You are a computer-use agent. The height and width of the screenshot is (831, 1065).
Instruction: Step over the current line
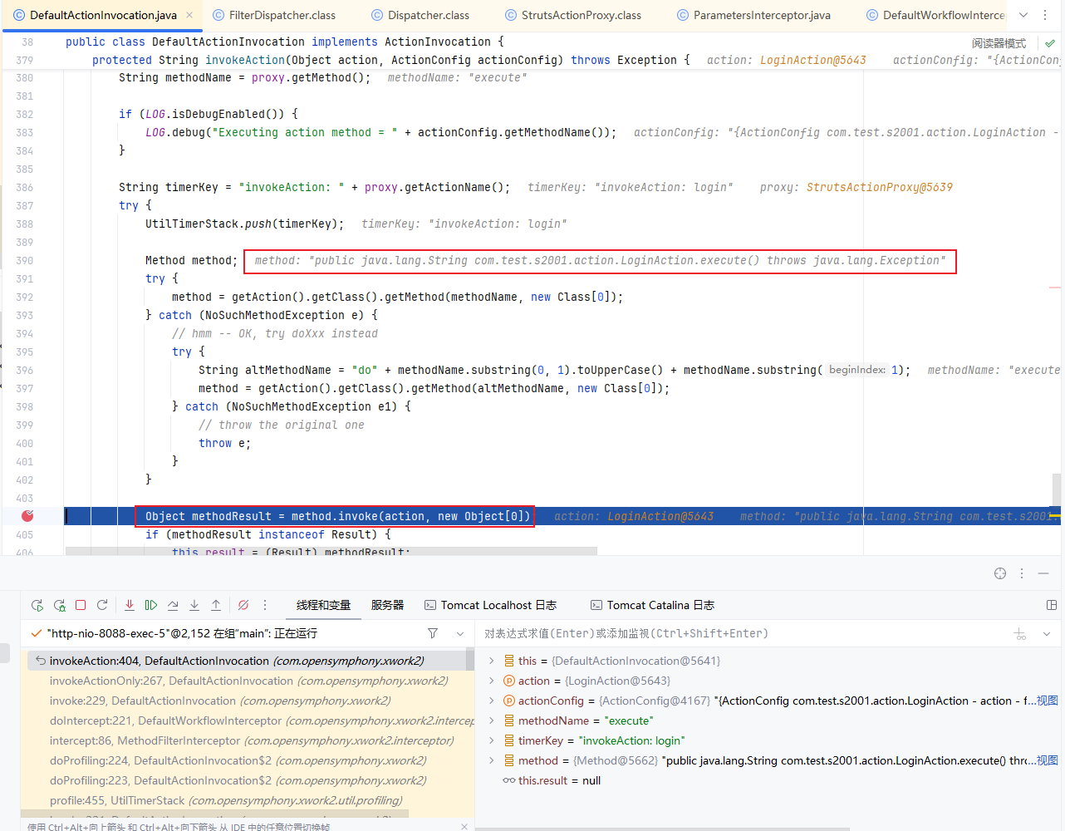pyautogui.click(x=173, y=605)
